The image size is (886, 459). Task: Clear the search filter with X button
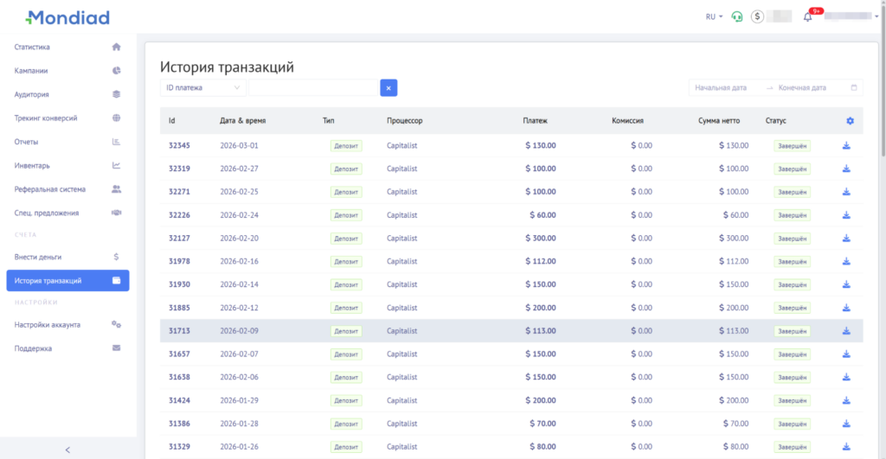[x=388, y=87]
